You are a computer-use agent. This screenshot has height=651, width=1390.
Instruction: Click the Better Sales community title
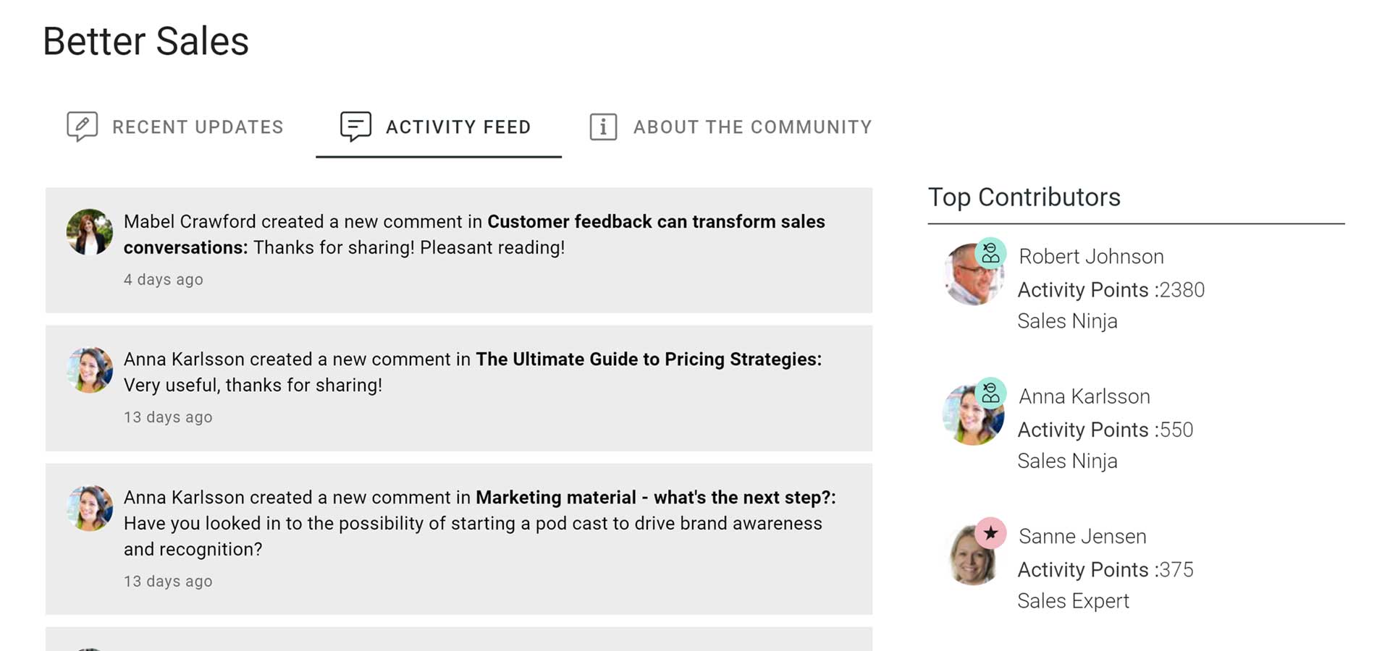coord(146,41)
